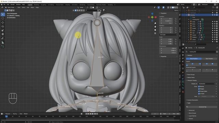This screenshot has height=123, width=219.
Task: Toggle the Shapes show checkbox
Action: pos(199,89)
